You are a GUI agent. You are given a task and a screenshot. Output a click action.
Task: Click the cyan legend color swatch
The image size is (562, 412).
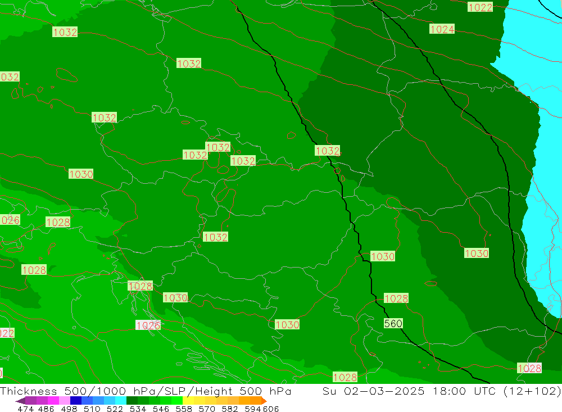(x=121, y=401)
